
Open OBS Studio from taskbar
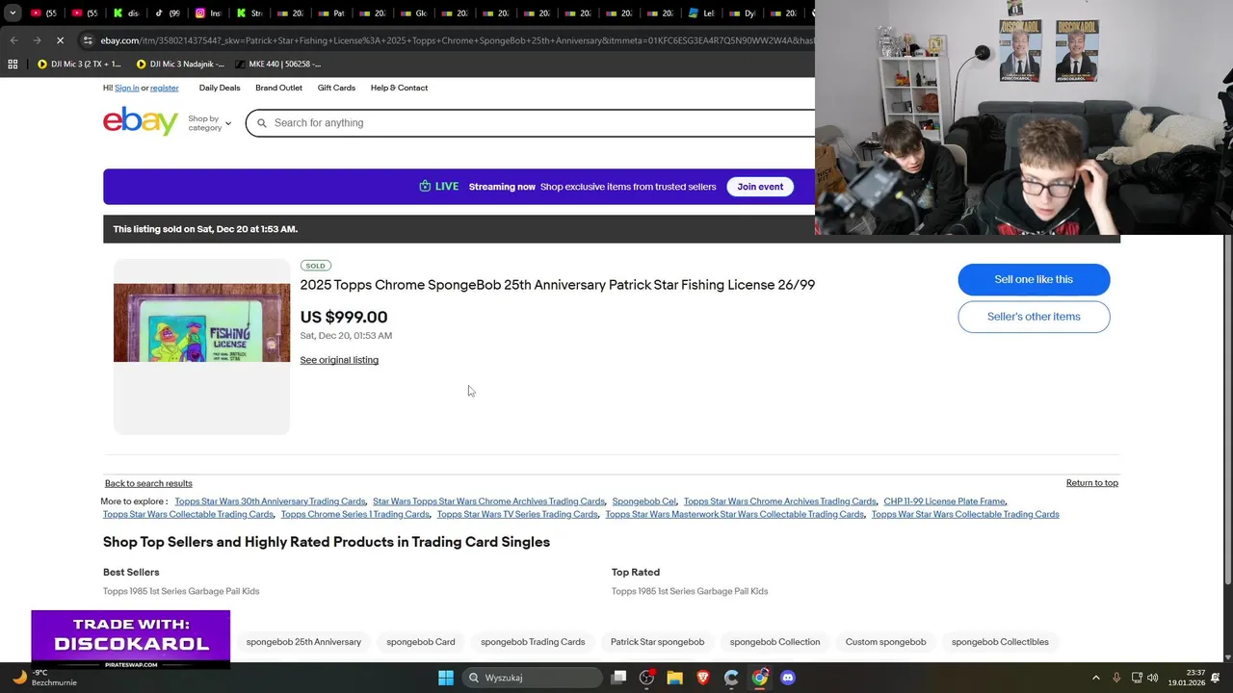(647, 678)
